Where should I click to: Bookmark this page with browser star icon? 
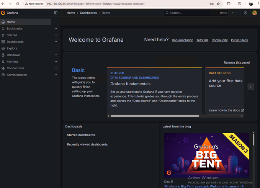coord(218,3)
